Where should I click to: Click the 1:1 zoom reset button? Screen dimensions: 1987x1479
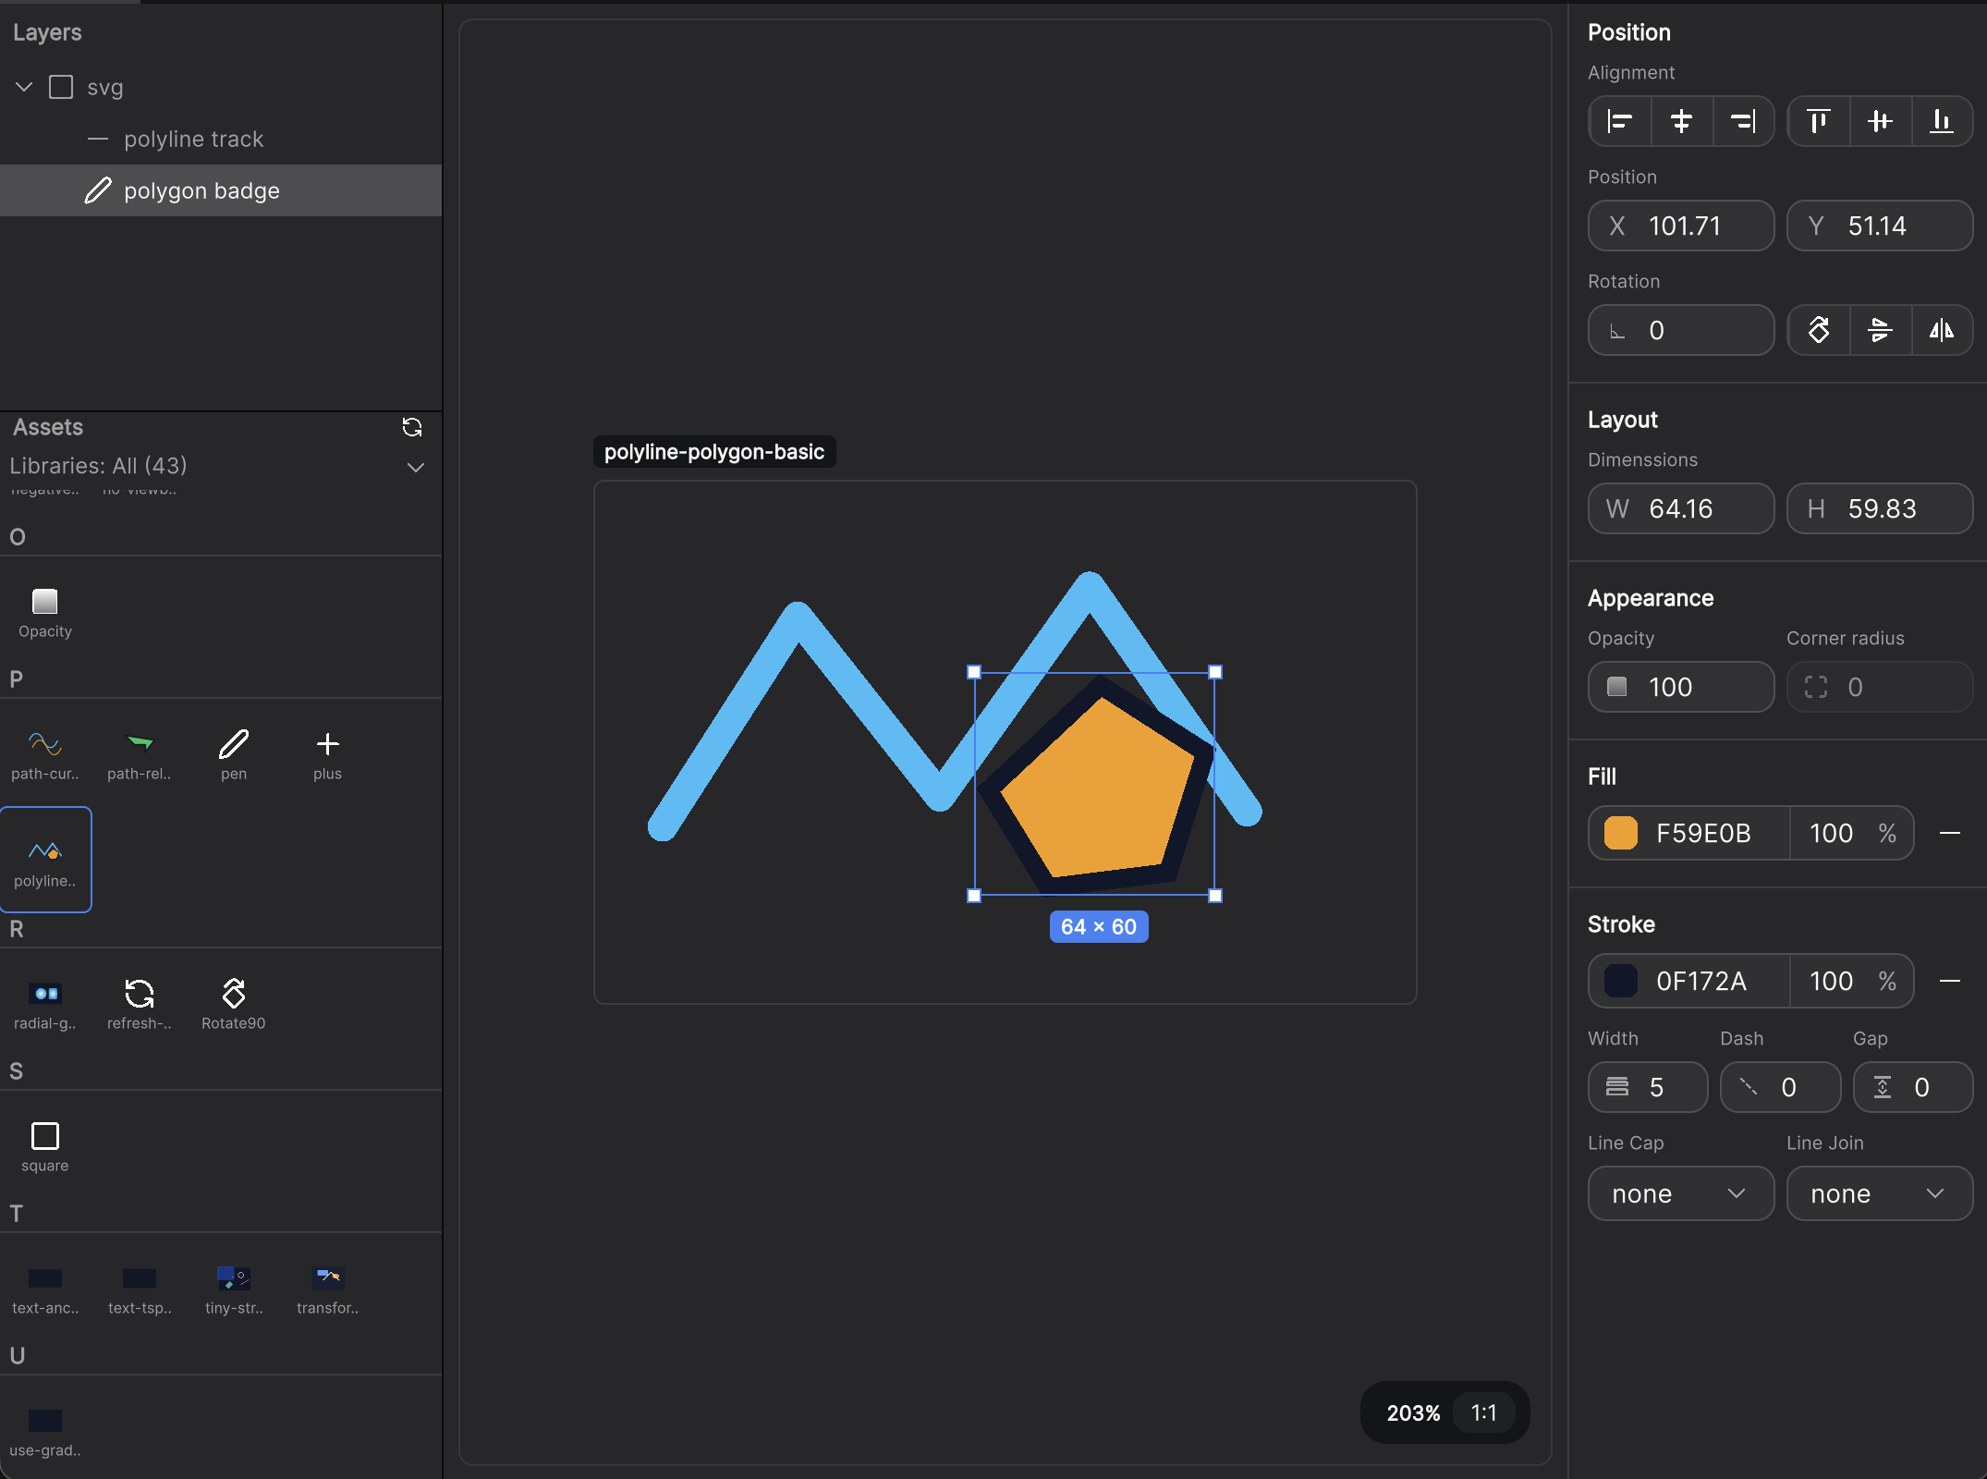(1483, 1412)
